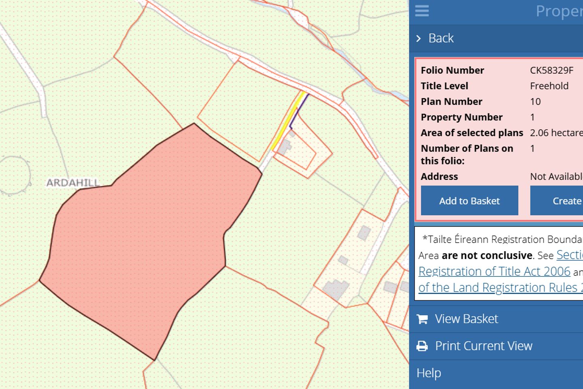Click the folio number CK58329F value
This screenshot has width=583, height=389.
551,71
